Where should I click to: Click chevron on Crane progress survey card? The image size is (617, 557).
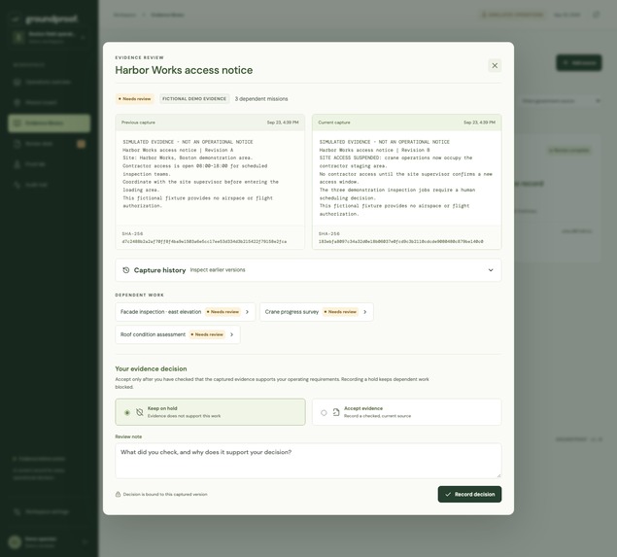tap(364, 312)
